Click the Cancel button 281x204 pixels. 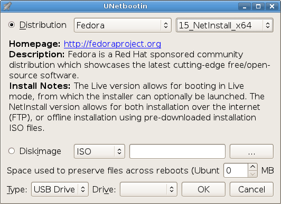pos(251,189)
